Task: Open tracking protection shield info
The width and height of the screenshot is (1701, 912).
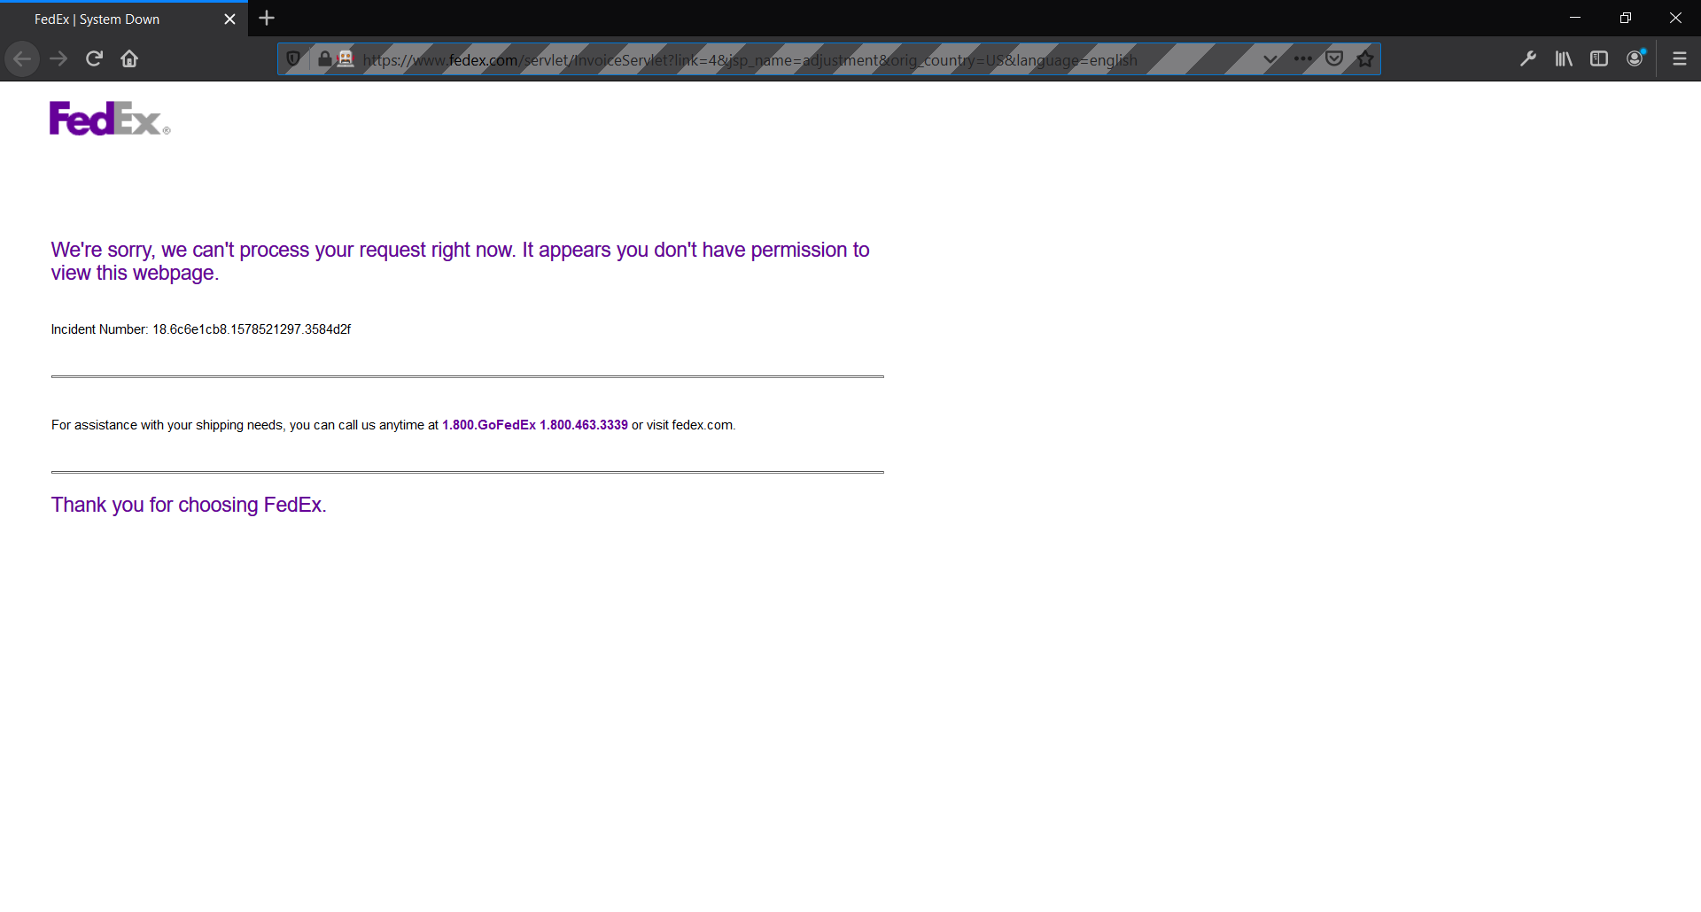Action: point(293,59)
